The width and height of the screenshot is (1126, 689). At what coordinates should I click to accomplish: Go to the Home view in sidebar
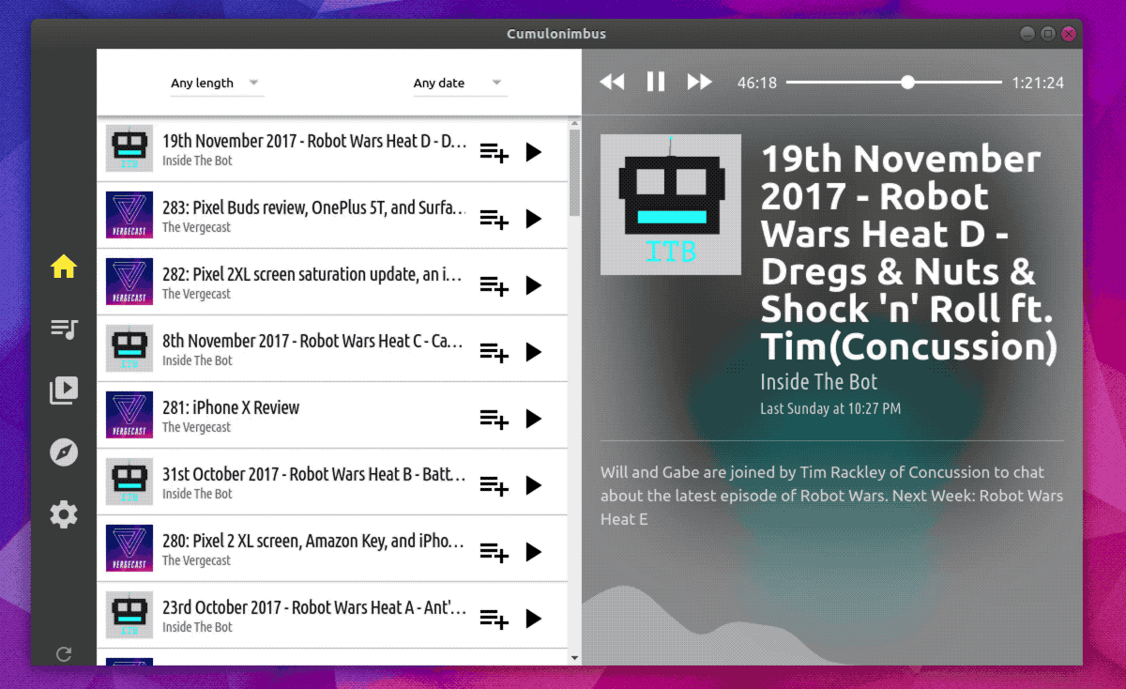click(x=64, y=268)
